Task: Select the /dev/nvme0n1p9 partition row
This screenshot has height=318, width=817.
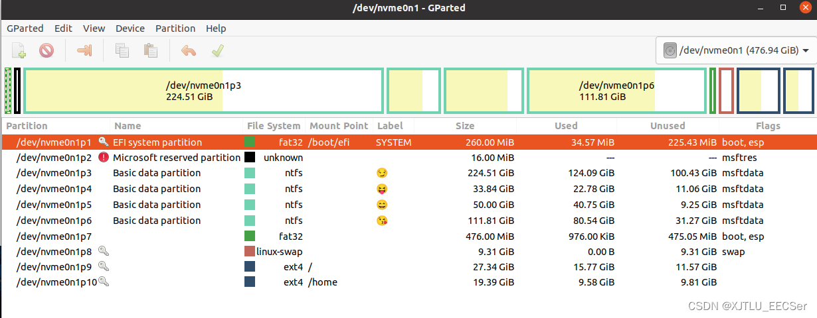Action: (x=408, y=267)
